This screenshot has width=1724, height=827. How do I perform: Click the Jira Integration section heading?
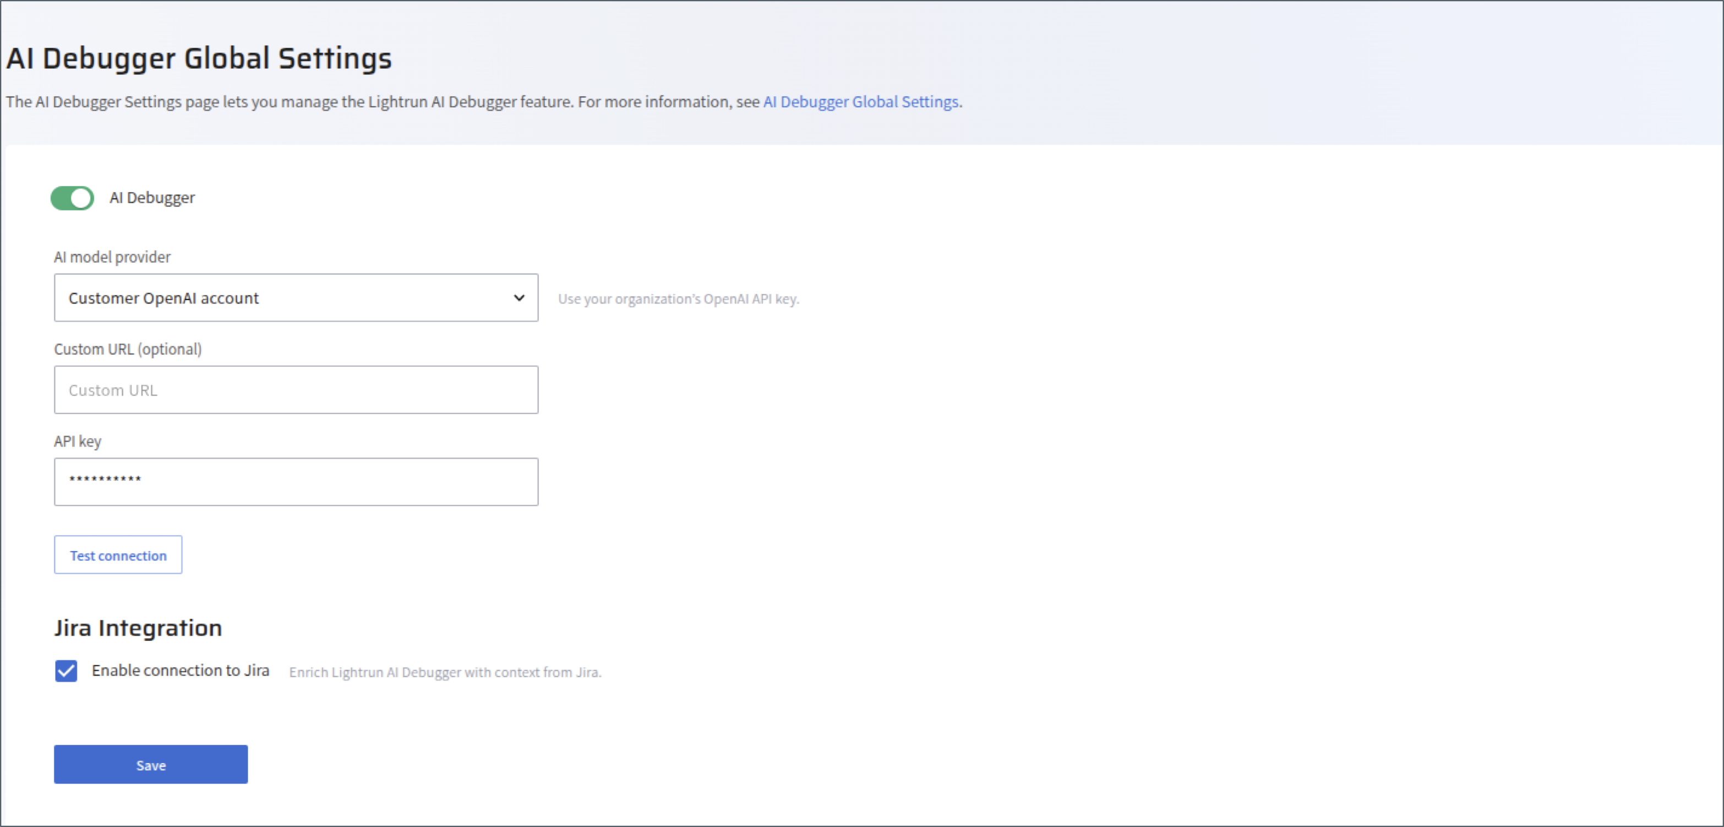(x=138, y=628)
